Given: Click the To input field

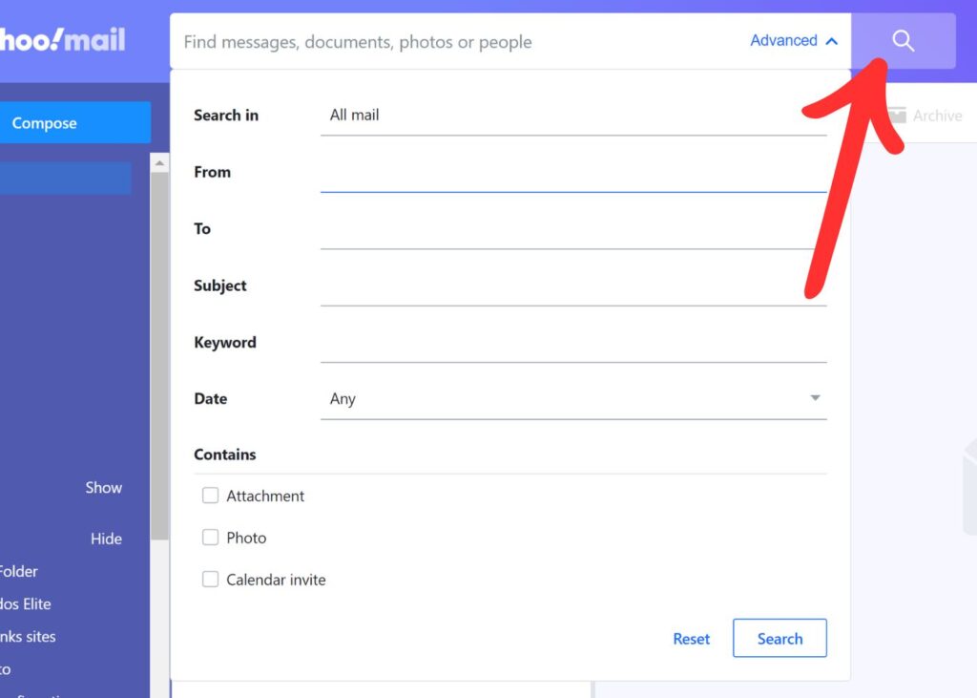Looking at the screenshot, I should coord(573,229).
